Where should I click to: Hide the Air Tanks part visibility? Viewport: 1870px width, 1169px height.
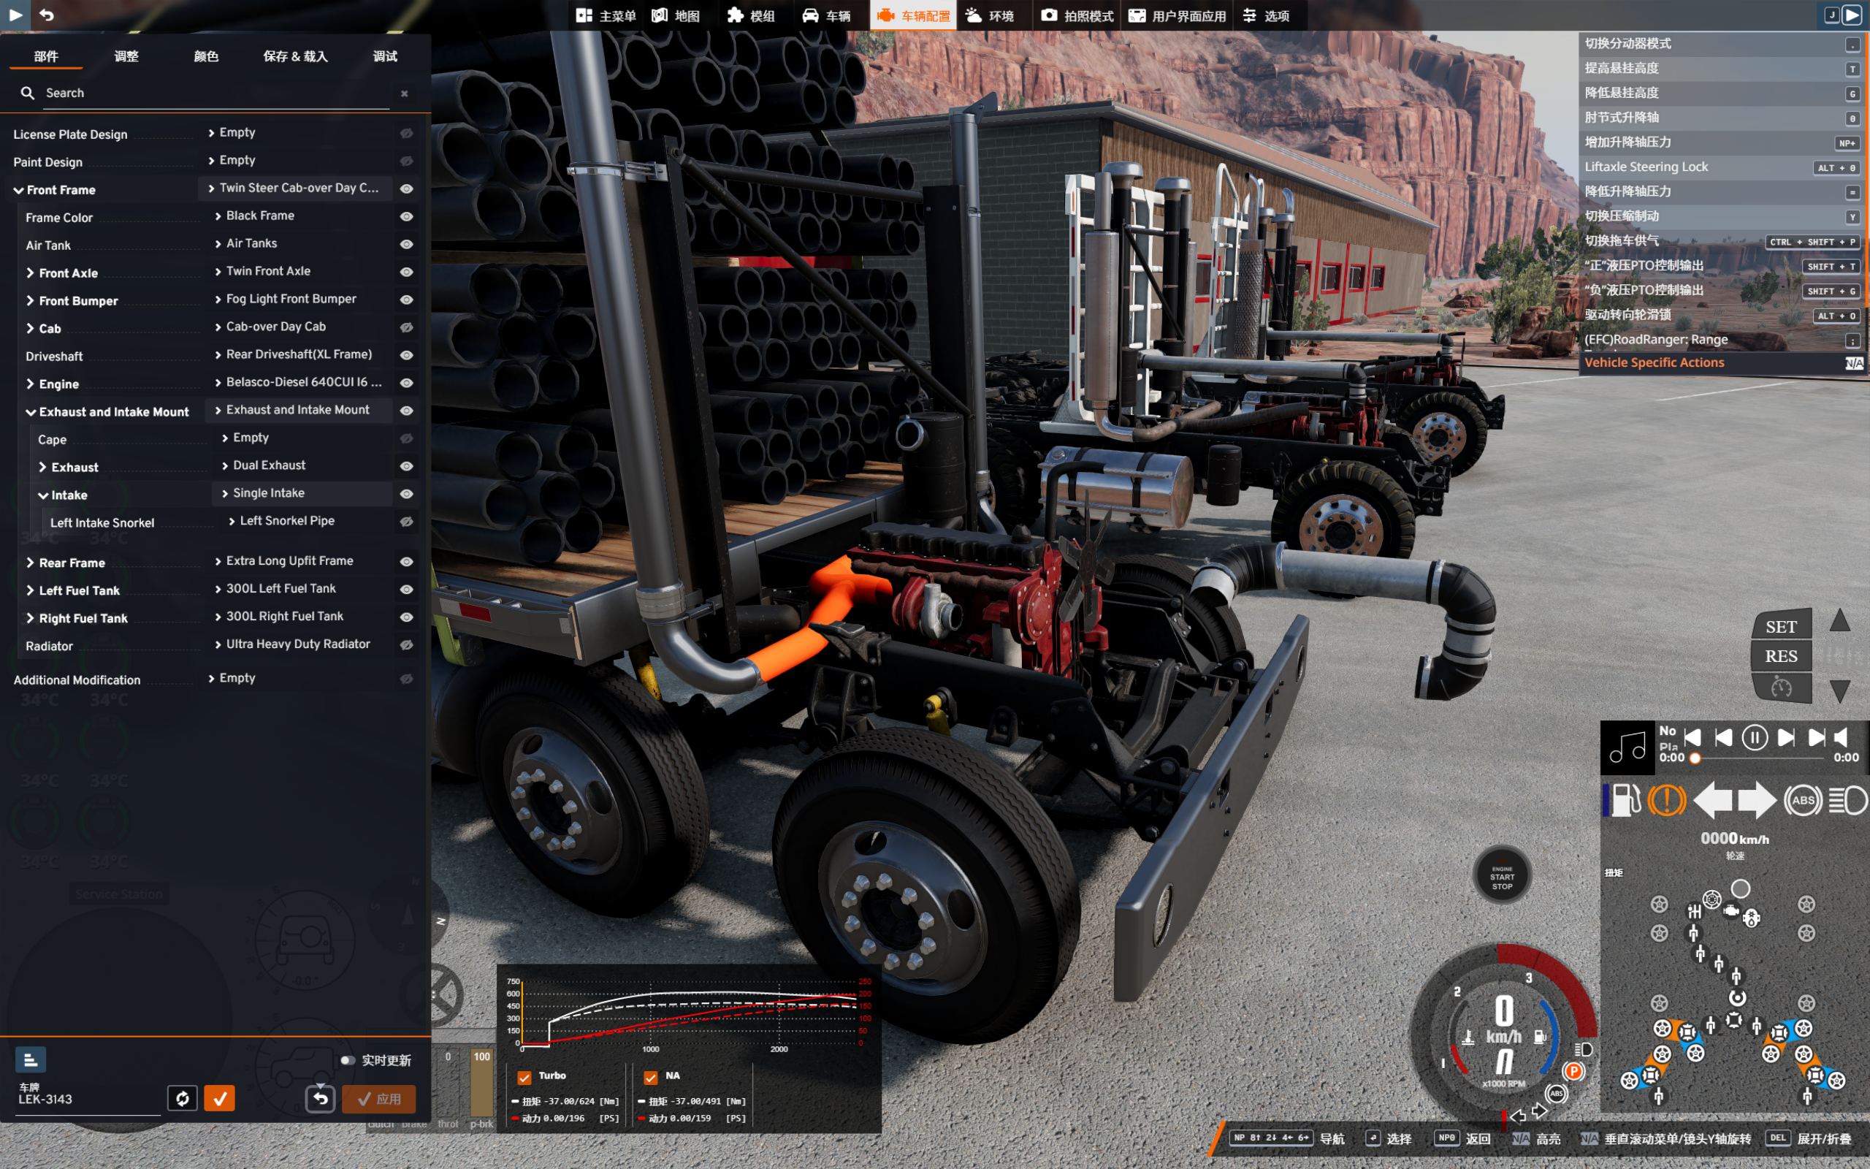coord(406,244)
